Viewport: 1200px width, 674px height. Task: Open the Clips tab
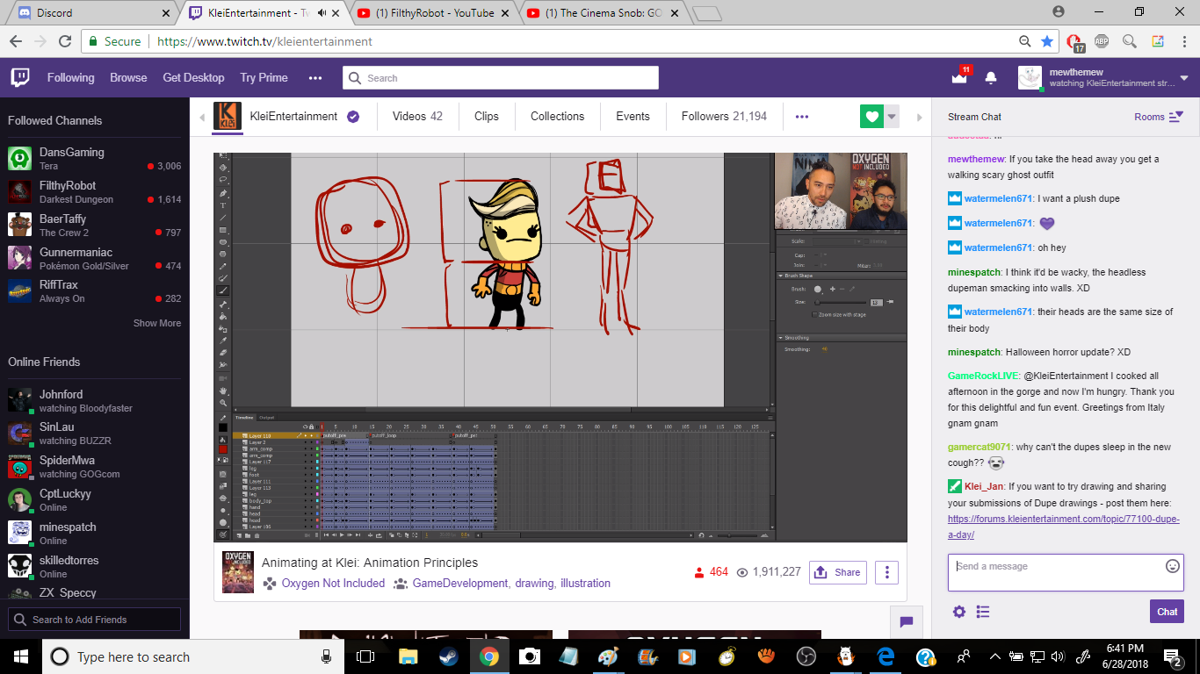click(x=486, y=117)
